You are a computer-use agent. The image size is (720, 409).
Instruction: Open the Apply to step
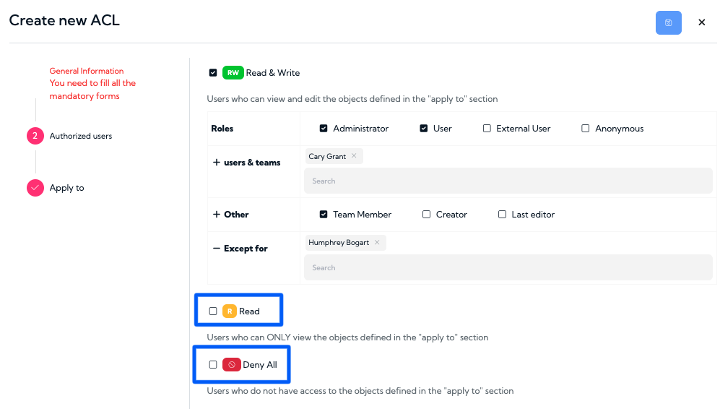click(x=67, y=188)
